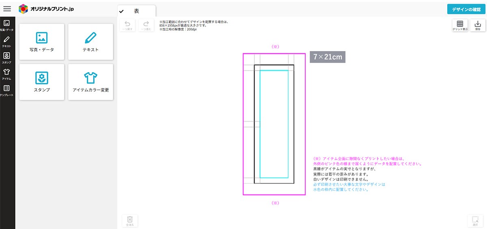Click the 7×21cm size label

(328, 57)
